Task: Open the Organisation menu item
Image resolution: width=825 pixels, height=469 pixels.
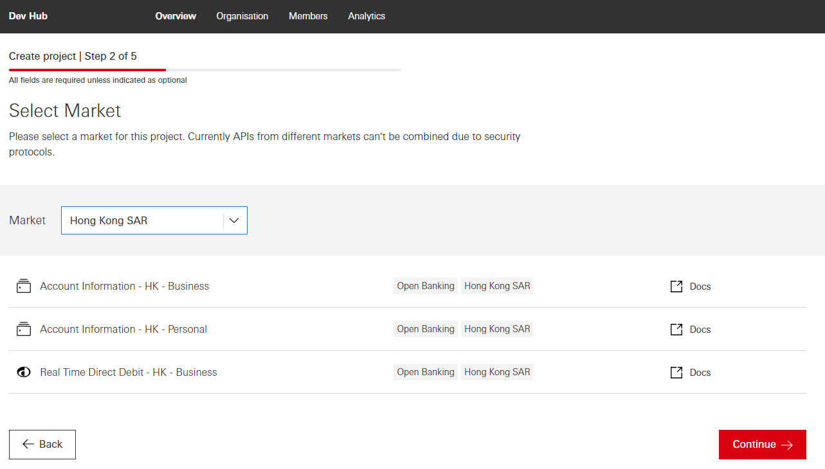Action: [x=242, y=16]
